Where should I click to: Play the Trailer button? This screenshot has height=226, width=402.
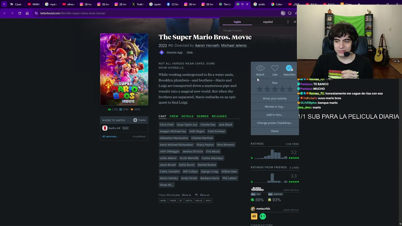pos(139,120)
